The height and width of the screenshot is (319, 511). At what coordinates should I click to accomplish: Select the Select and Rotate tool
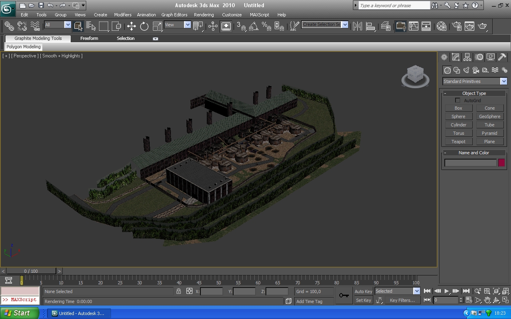[x=144, y=26]
